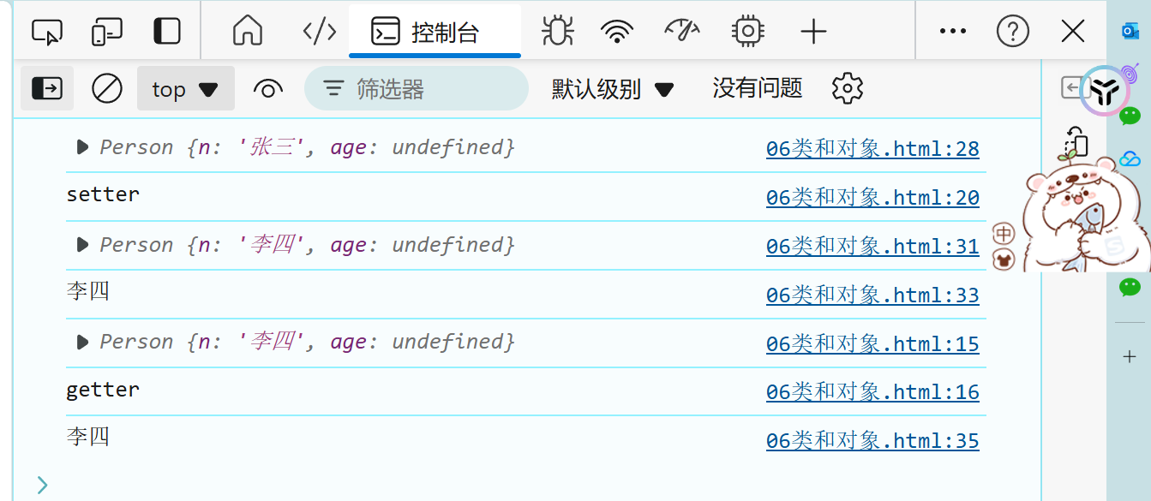Open the DevTools help question icon
Image resolution: width=1151 pixels, height=501 pixels.
[x=1012, y=33]
